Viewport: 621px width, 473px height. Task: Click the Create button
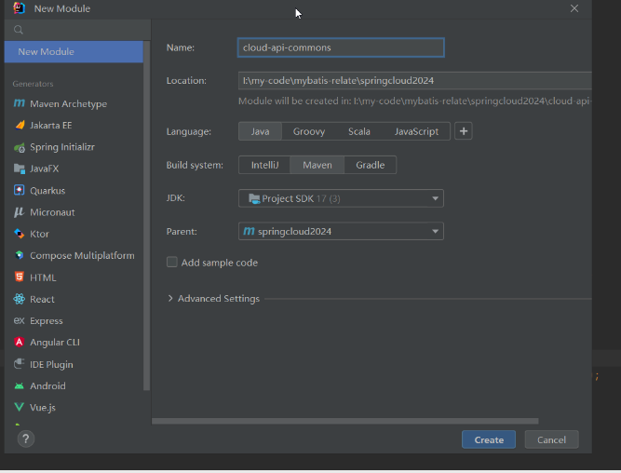pos(489,439)
